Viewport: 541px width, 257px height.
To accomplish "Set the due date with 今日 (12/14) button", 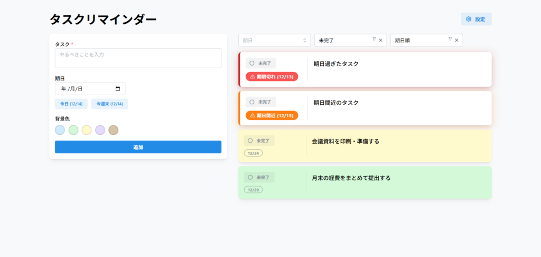I will (71, 104).
